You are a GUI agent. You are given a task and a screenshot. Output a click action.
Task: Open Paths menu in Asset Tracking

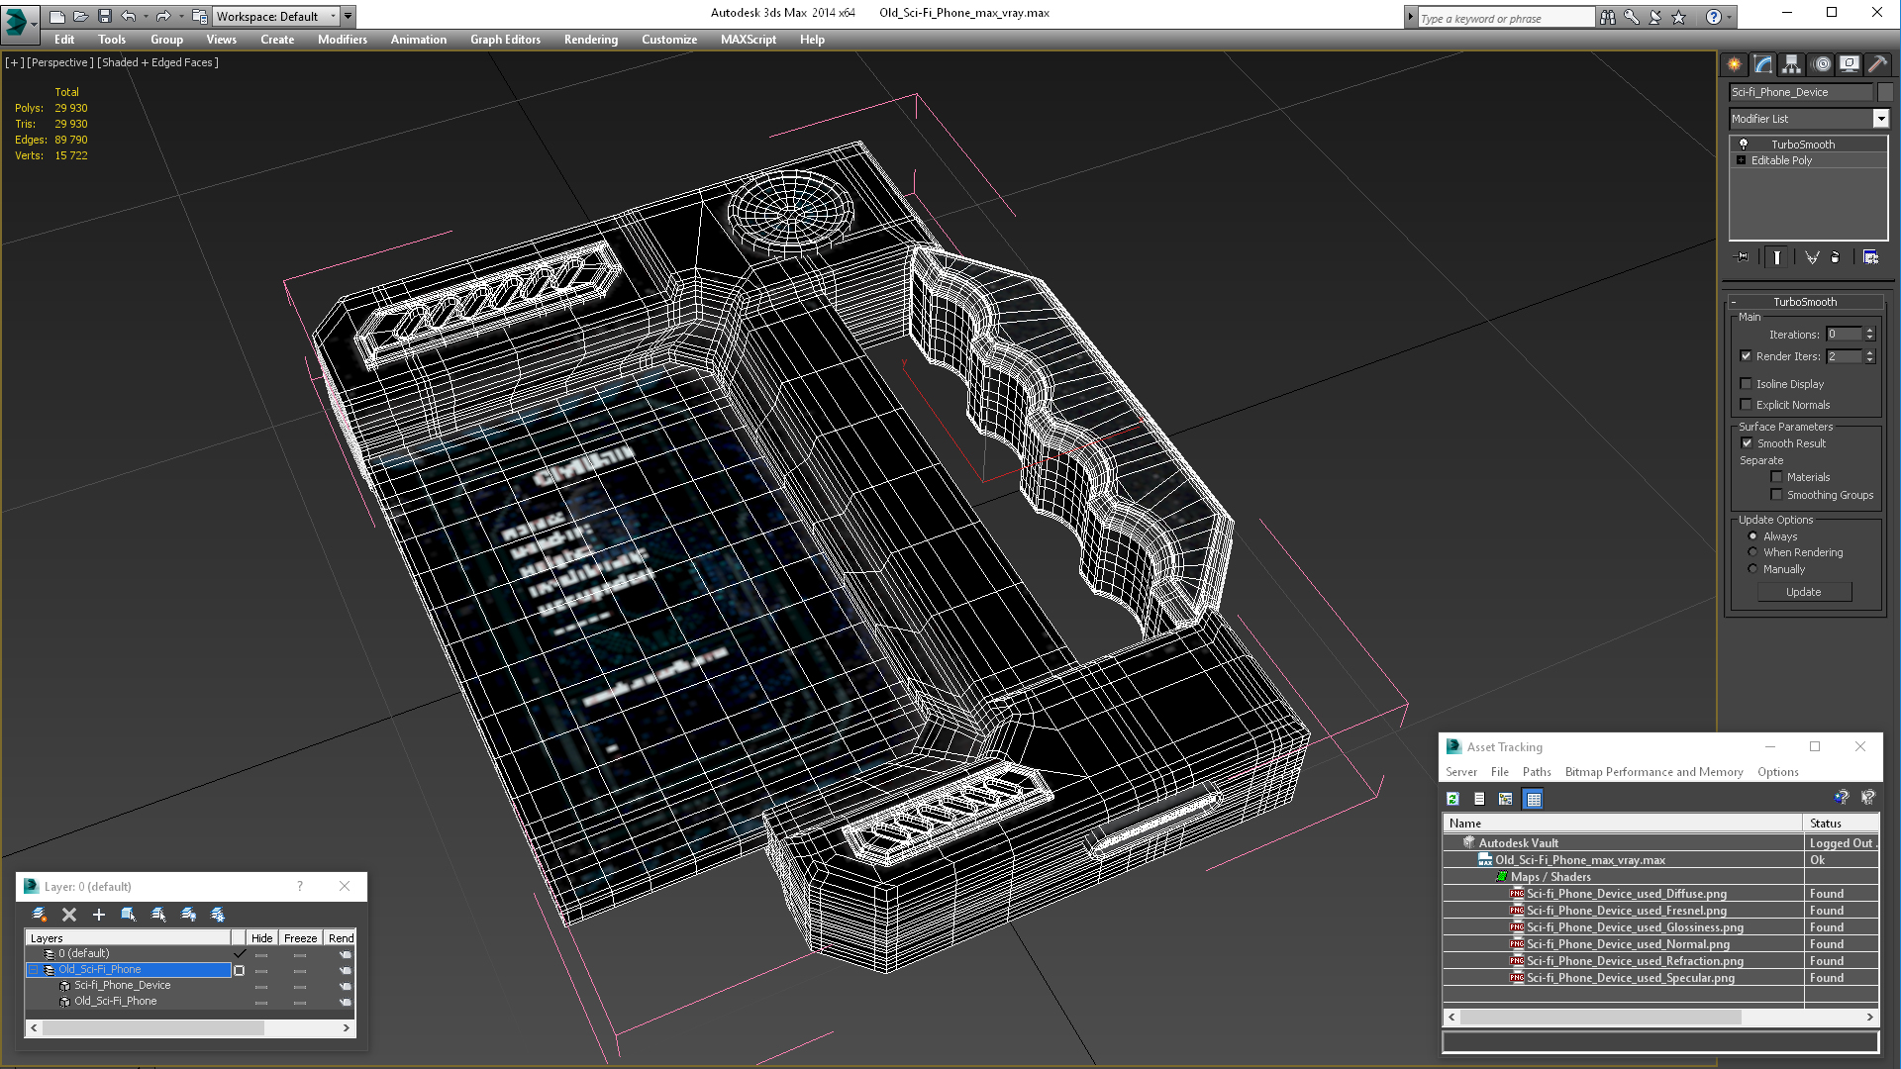1537,772
